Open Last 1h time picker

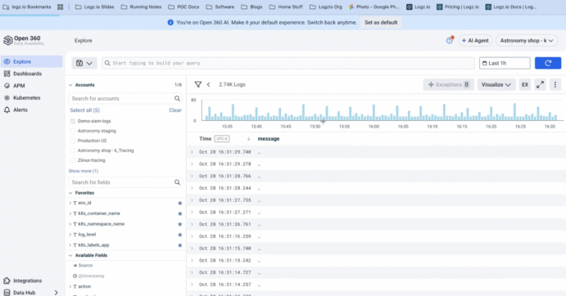(505, 63)
